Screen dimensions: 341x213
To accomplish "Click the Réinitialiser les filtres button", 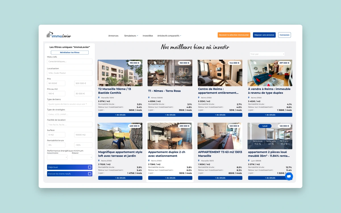I will point(70,52).
